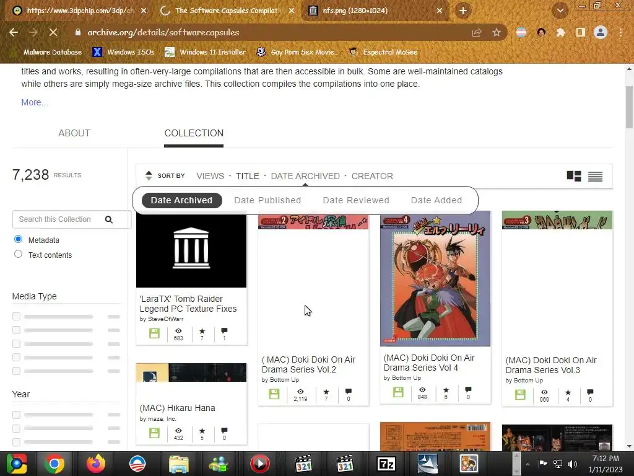Choose the Date Archived sort option

181,200
